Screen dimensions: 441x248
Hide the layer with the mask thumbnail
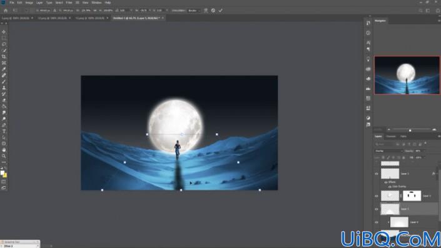click(377, 196)
